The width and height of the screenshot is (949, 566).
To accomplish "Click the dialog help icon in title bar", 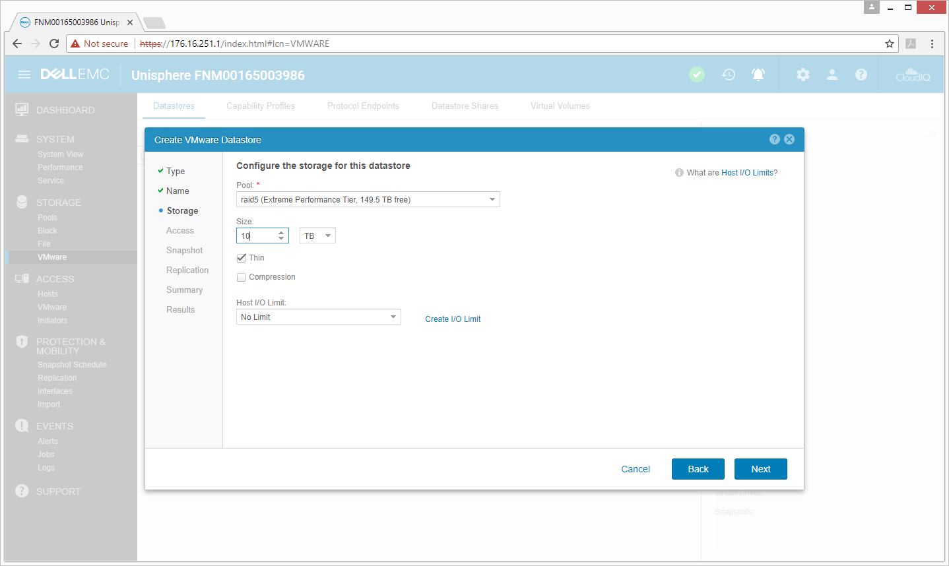I will 775,139.
